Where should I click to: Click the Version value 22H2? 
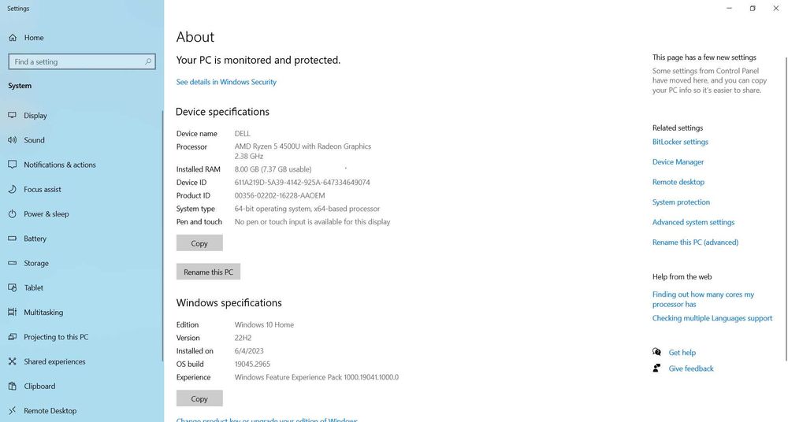(243, 338)
